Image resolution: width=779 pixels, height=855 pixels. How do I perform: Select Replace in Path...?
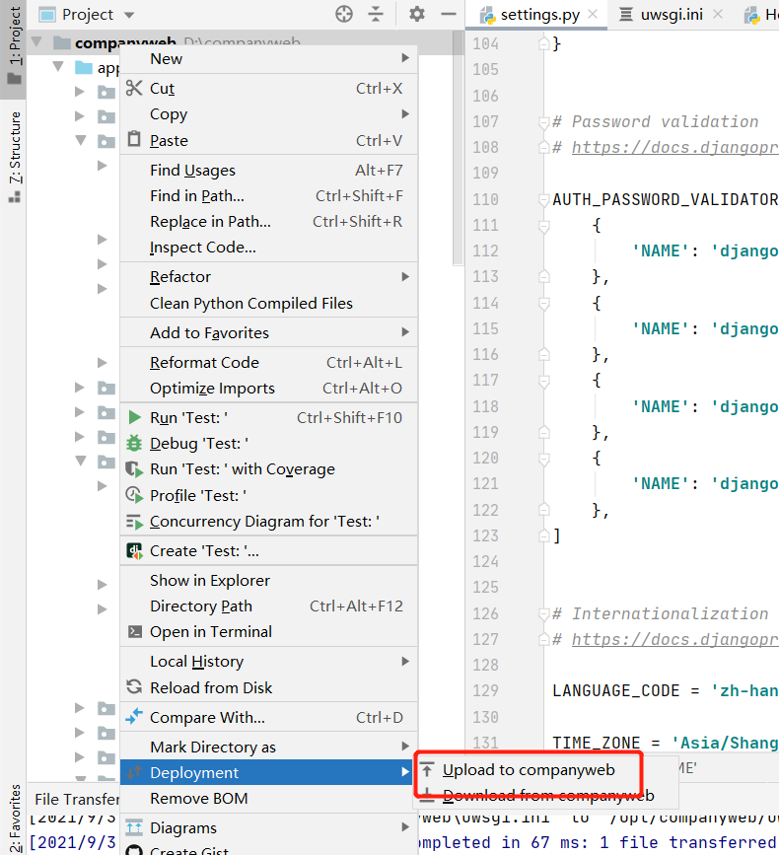pyautogui.click(x=269, y=222)
